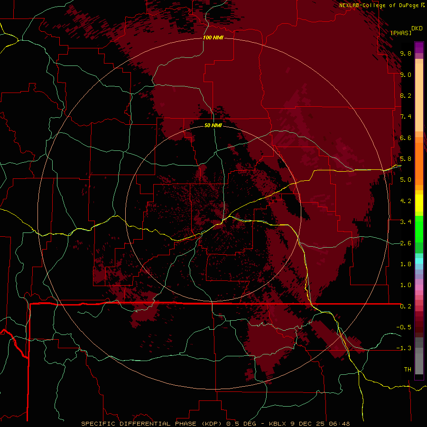This screenshot has width=427, height=427.
Task: Click the 9.8 value on the scale
Action: click(406, 54)
